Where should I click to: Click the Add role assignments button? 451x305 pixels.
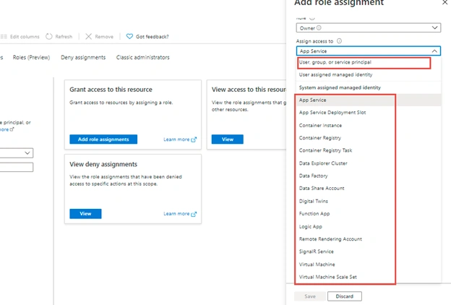click(x=103, y=139)
